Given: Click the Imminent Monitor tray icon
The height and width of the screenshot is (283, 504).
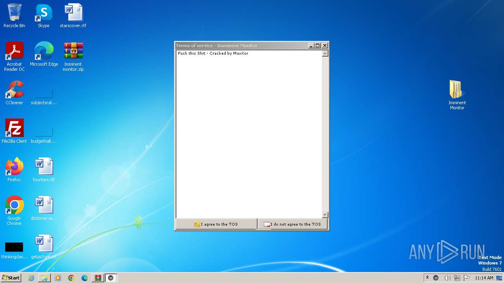Looking at the screenshot, I should [436, 278].
